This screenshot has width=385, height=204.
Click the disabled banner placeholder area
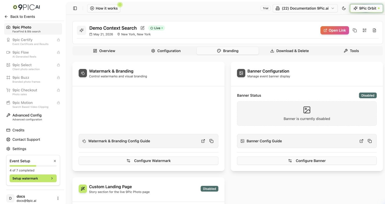[x=307, y=114]
